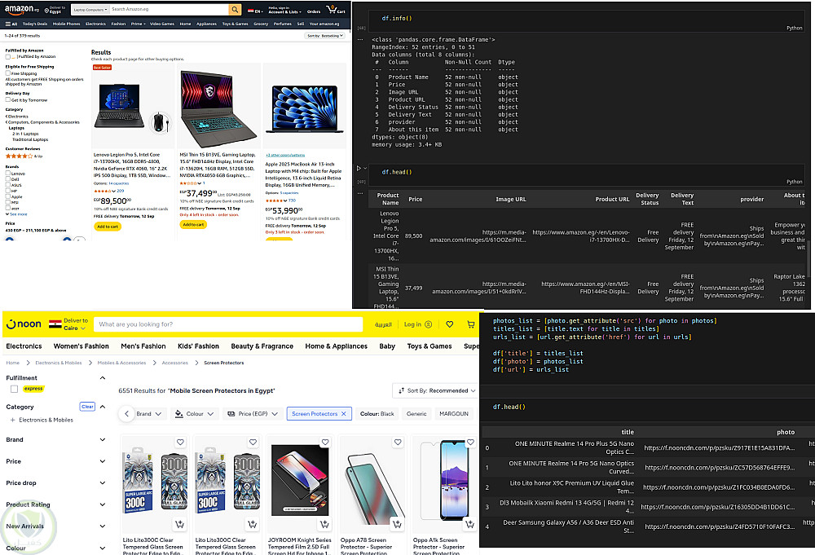This screenshot has width=815, height=555.
Task: Run the df.head() notebook cell
Action: (359, 169)
